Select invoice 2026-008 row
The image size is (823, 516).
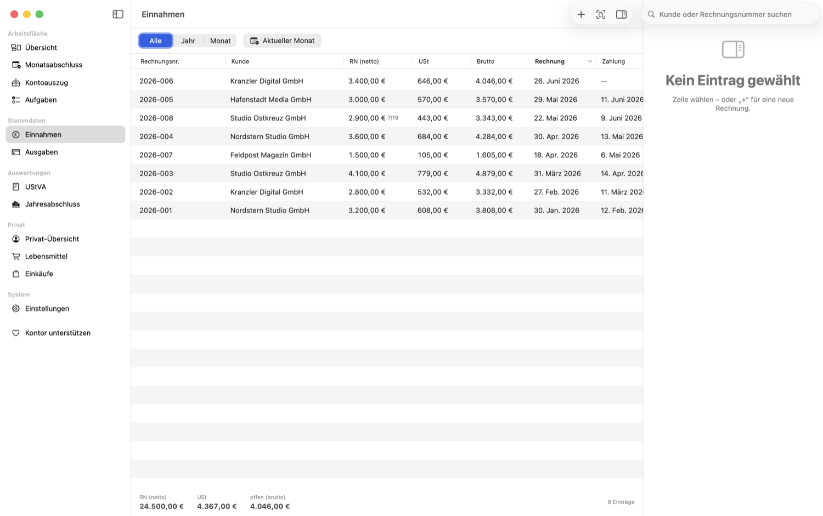point(387,118)
